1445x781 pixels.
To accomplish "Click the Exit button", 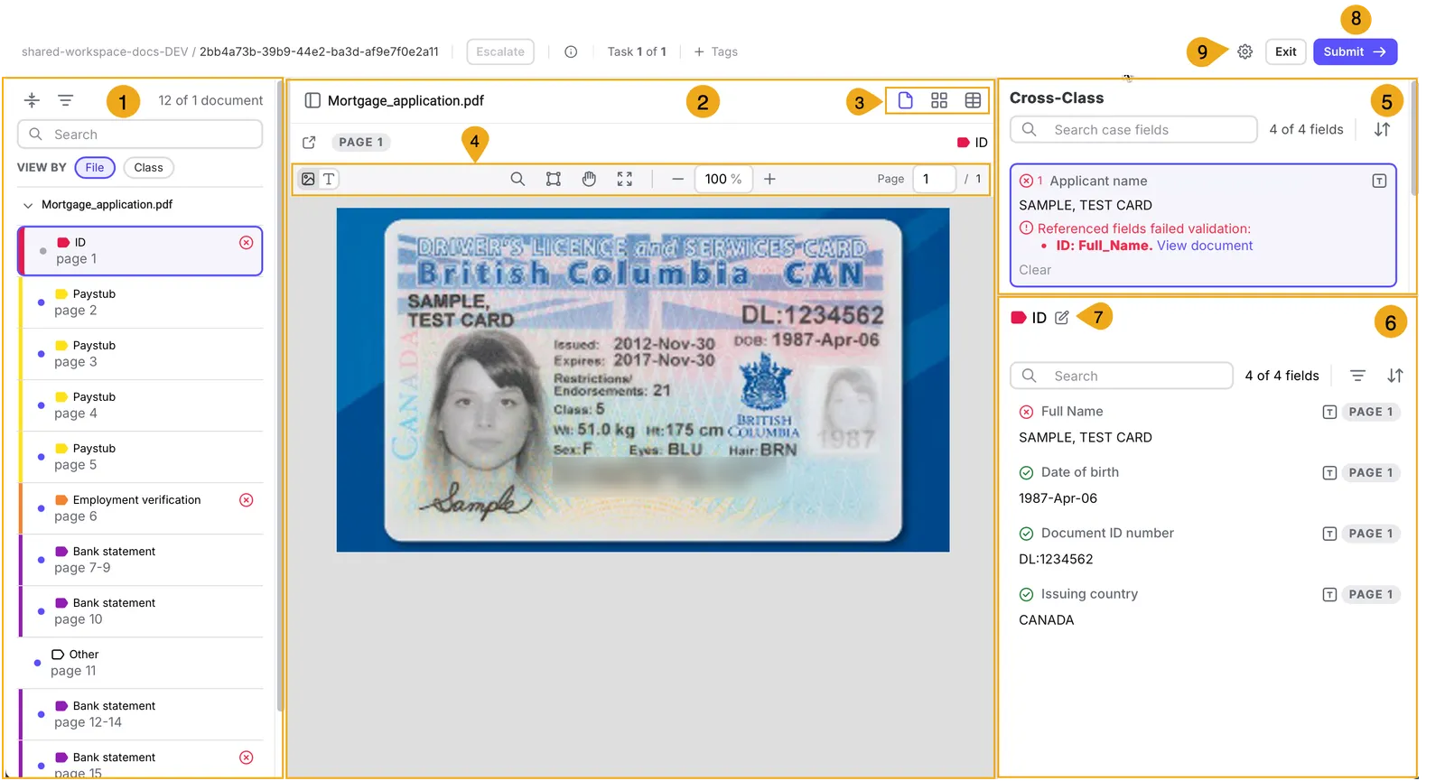I will [1286, 51].
